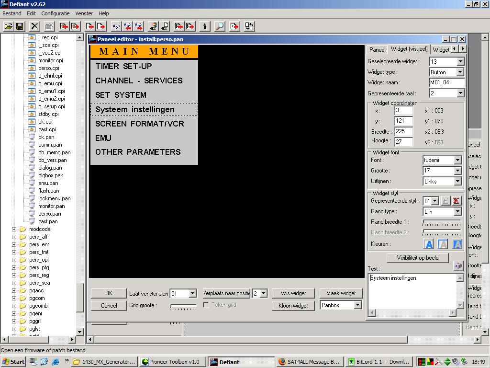The height and width of the screenshot is (368, 490).
Task: Open third Kleuren blue-background A color button
Action: [457, 244]
